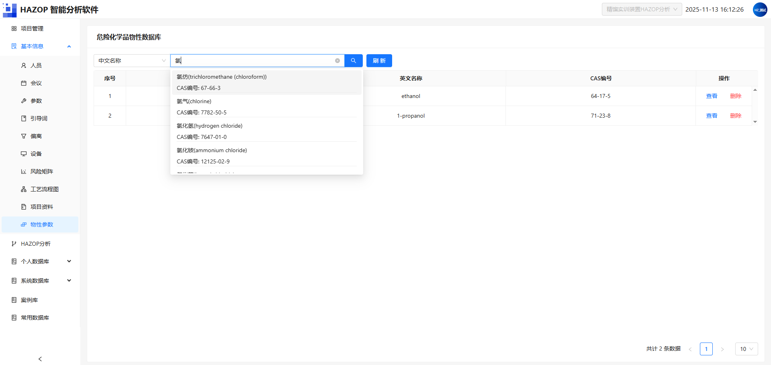Click the 项目管理 grid icon

(x=14, y=29)
